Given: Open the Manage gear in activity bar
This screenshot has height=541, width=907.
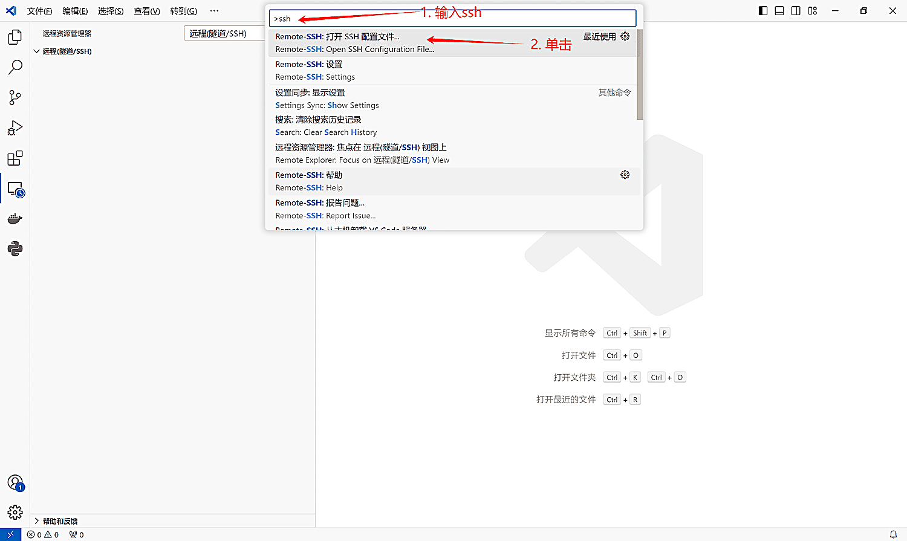Looking at the screenshot, I should (x=15, y=513).
